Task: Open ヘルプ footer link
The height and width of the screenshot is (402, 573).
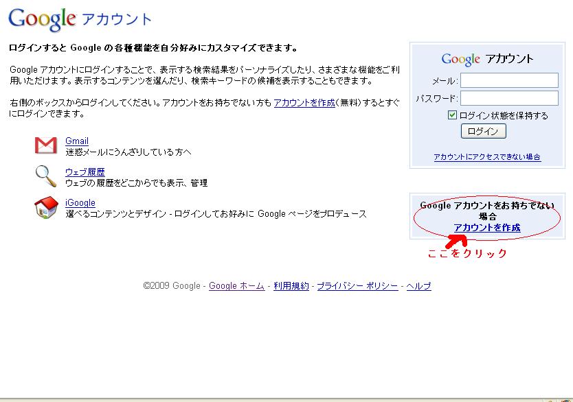Action: 419,286
